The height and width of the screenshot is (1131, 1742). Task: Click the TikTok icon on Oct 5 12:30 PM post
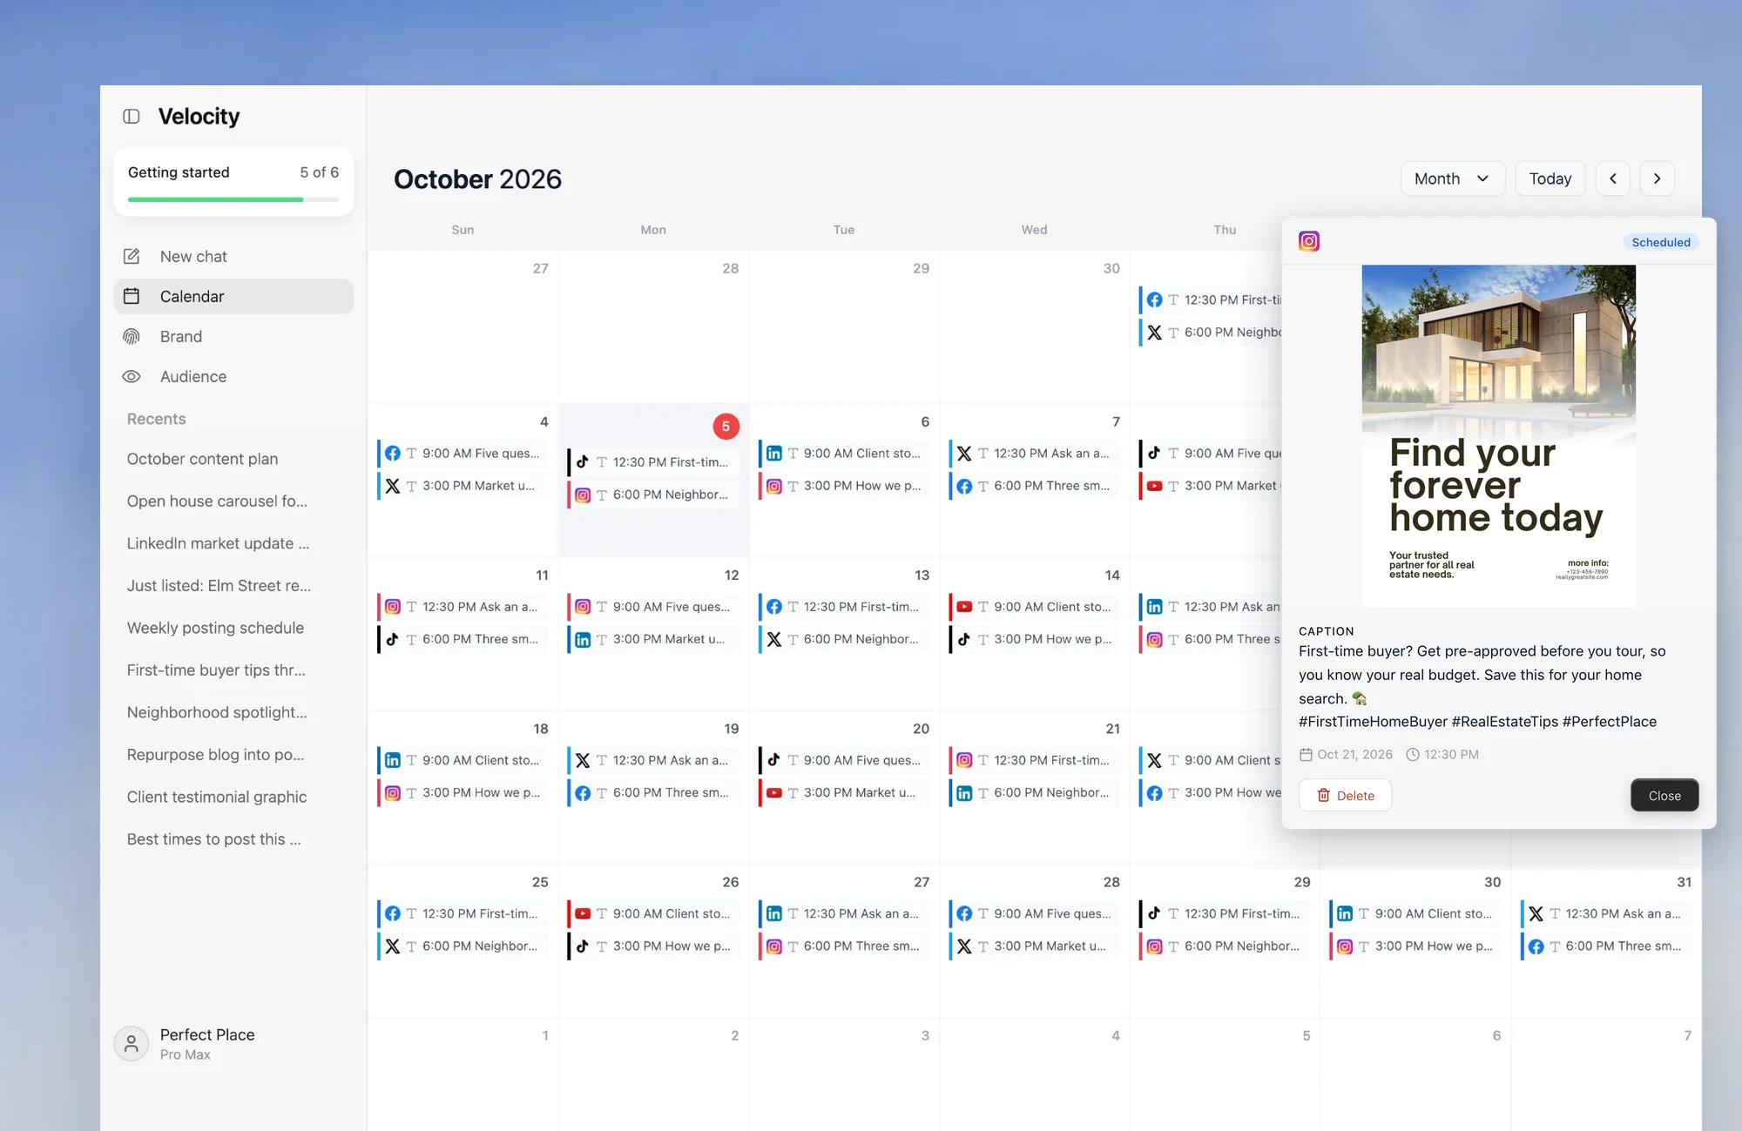pos(583,461)
